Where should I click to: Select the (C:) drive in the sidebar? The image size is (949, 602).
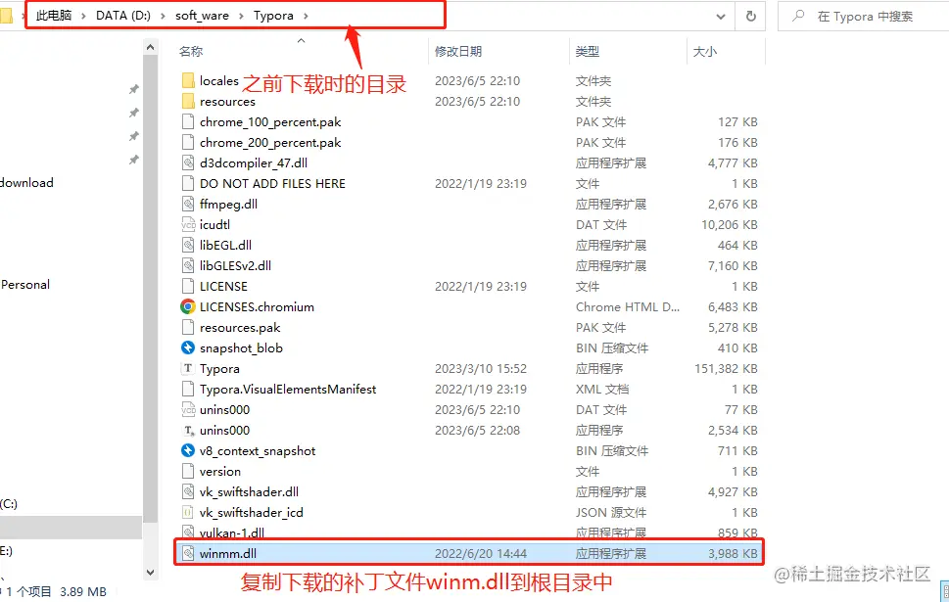coord(9,503)
